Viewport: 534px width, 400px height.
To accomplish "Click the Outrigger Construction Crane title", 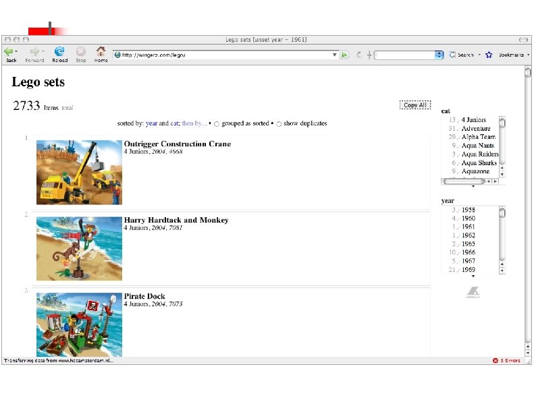I will pos(178,144).
